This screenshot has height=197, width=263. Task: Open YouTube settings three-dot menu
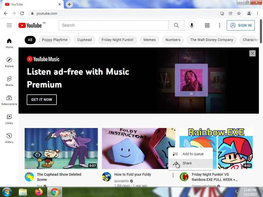click(x=219, y=25)
